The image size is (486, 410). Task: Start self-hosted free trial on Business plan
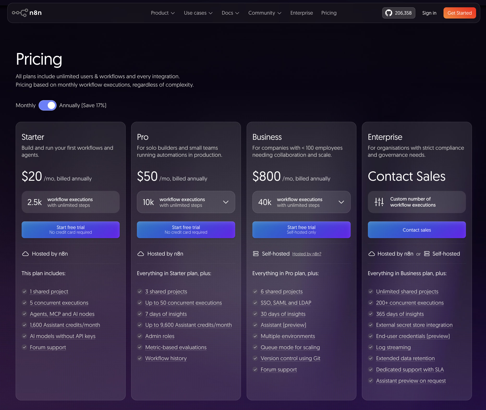point(301,230)
